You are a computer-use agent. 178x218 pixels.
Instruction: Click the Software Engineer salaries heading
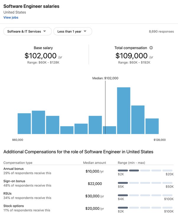pos(31,6)
